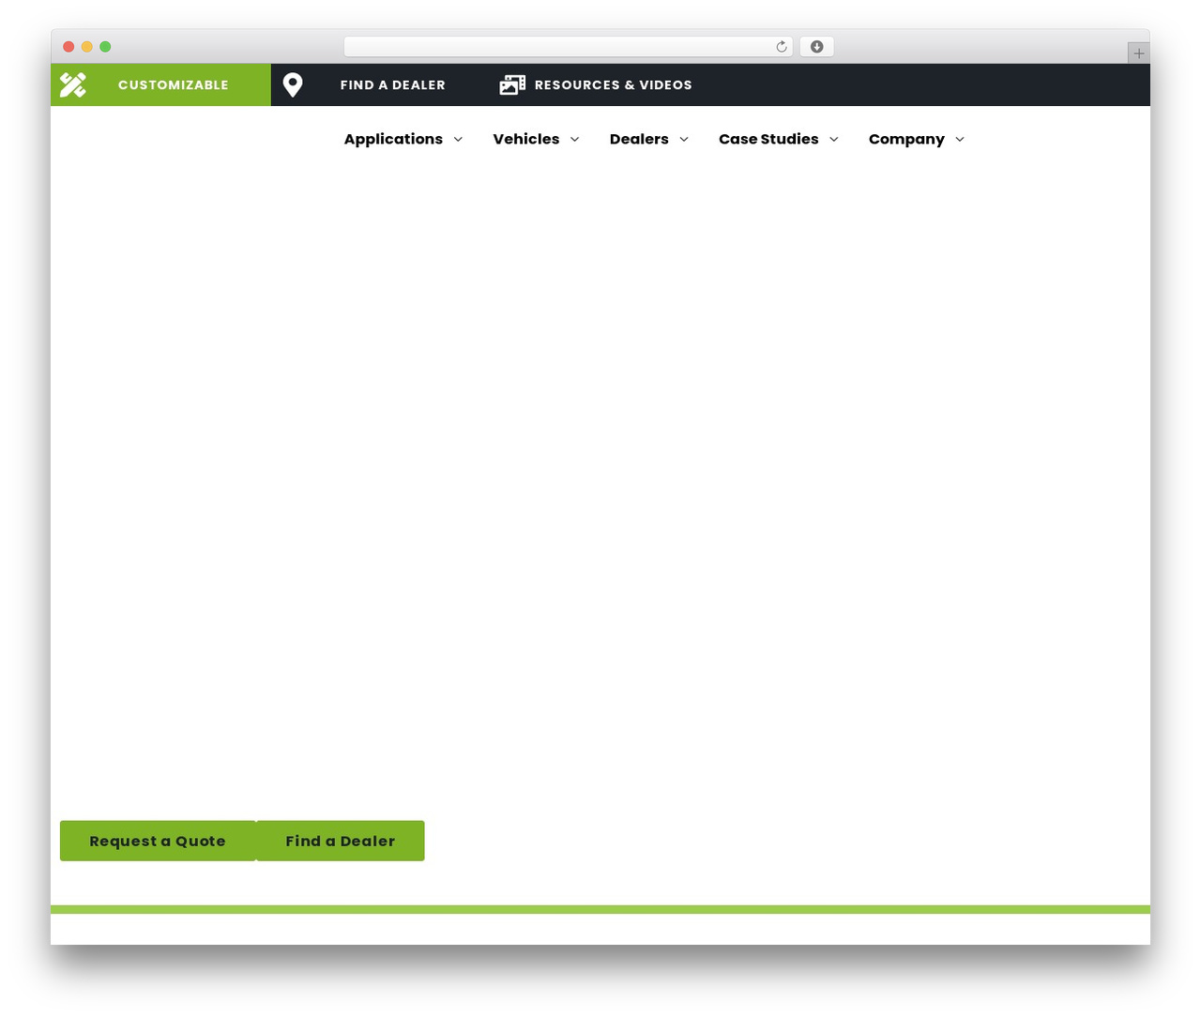Click the green Find a Dealer button
Screen dimensions: 1201x1017
coord(341,841)
